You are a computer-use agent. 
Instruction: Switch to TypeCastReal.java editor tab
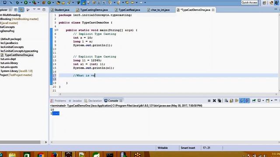coord(127,10)
